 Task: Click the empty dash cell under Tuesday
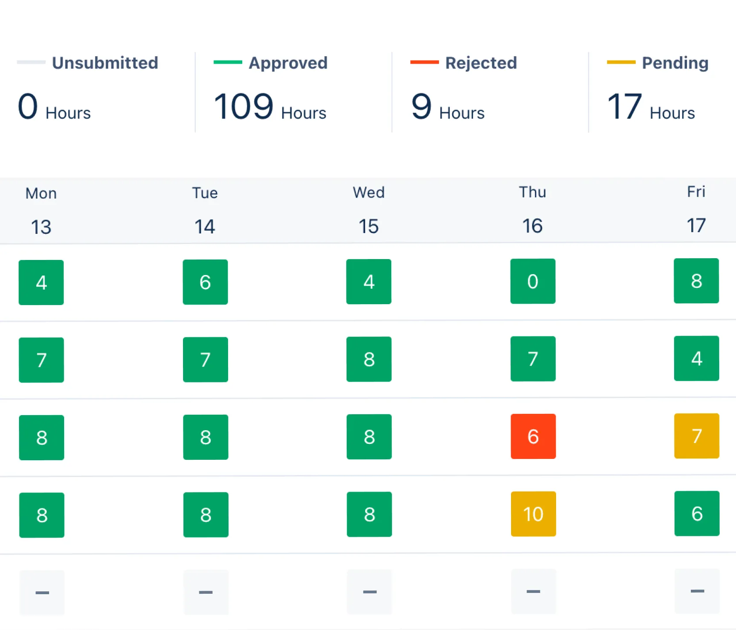[x=206, y=592]
